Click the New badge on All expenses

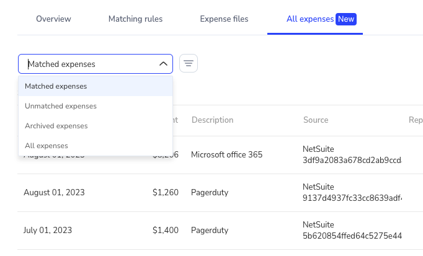pyautogui.click(x=346, y=19)
